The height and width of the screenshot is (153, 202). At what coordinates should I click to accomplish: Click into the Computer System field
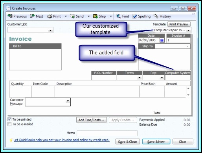click(178, 77)
